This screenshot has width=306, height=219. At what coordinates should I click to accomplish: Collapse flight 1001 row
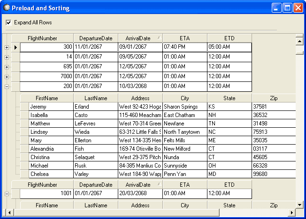point(7,194)
